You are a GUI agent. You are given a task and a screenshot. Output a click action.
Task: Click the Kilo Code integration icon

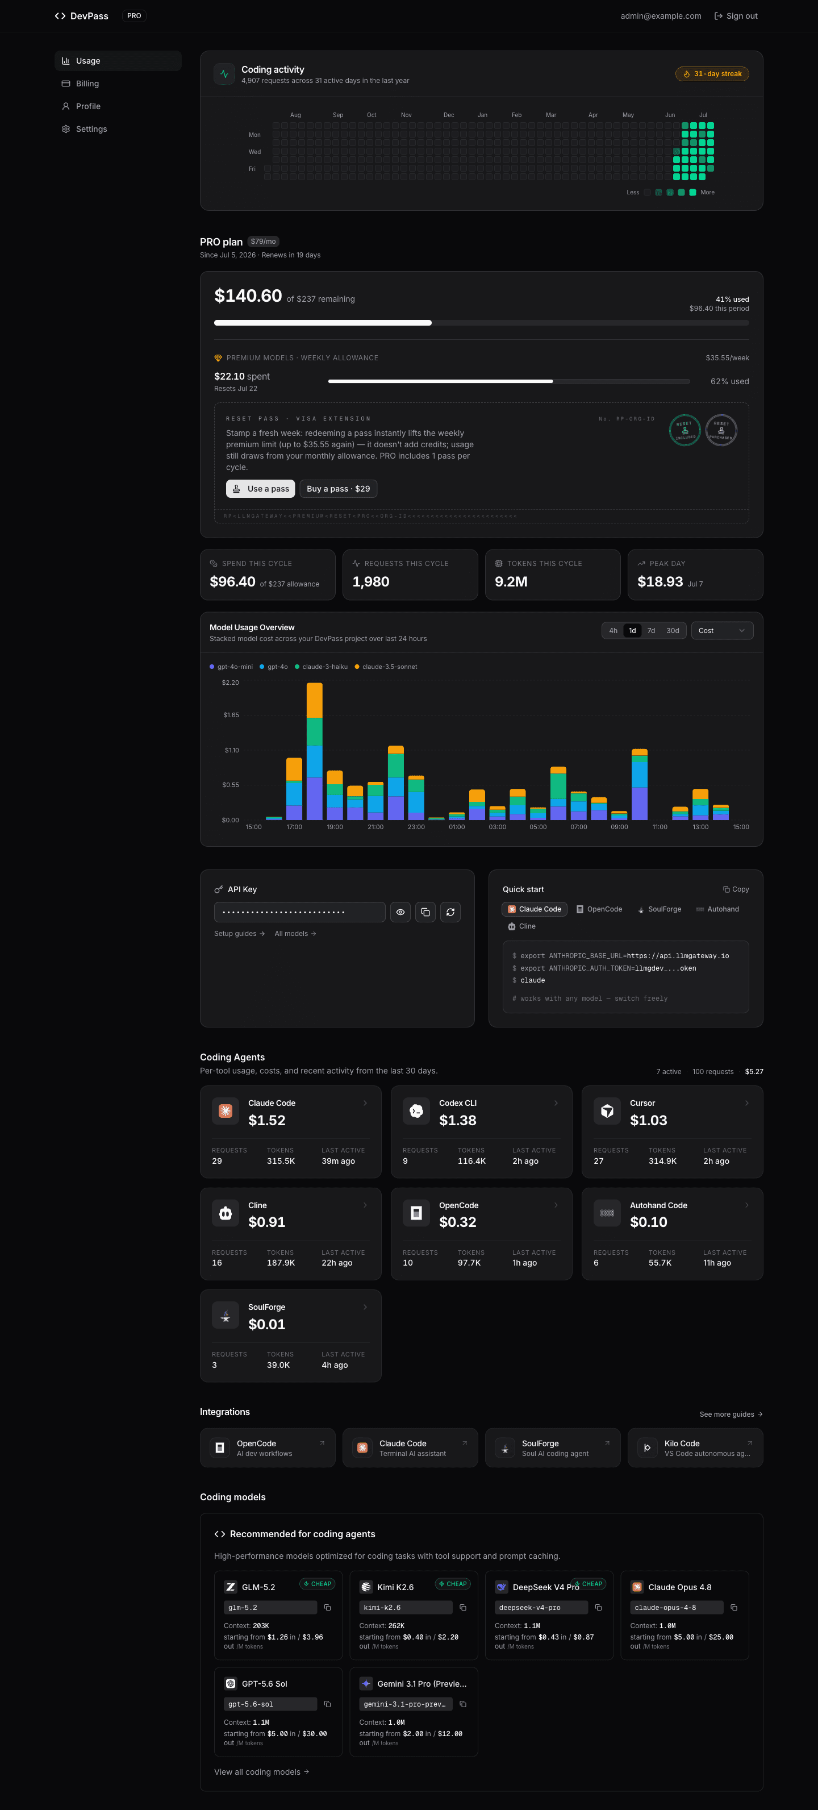point(648,1447)
